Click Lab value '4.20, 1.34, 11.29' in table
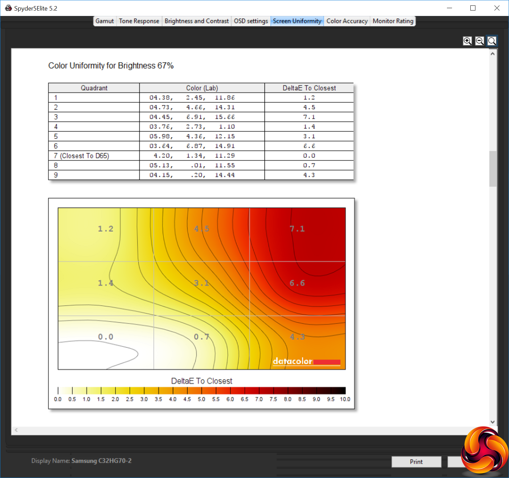This screenshot has width=509, height=478. click(194, 156)
